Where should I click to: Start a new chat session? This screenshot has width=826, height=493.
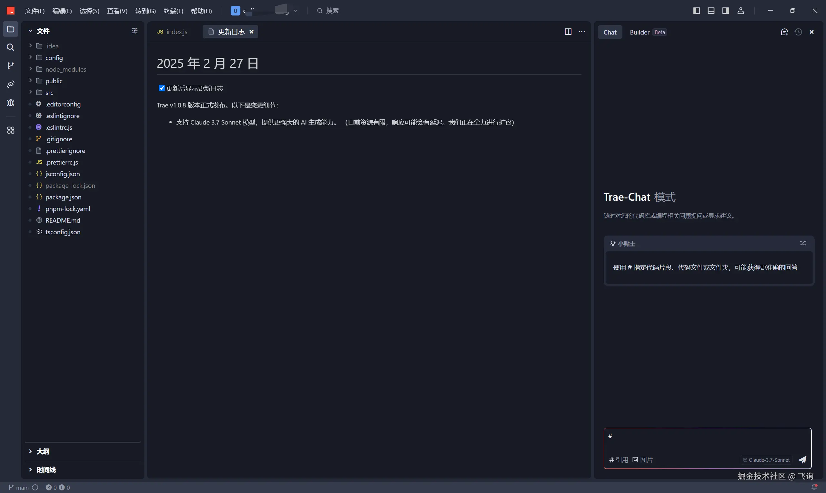(784, 32)
